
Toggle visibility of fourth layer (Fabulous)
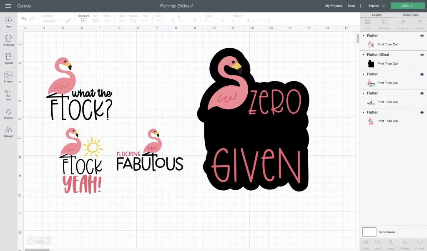coord(422,93)
